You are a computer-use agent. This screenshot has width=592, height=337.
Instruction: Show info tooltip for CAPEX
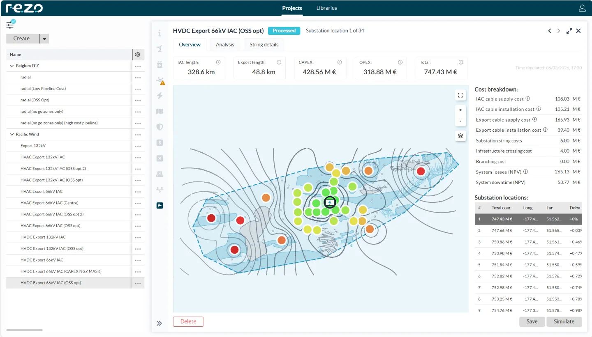coord(340,62)
